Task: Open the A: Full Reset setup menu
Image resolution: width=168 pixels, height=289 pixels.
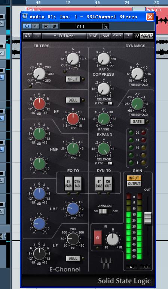Action: coord(64,36)
